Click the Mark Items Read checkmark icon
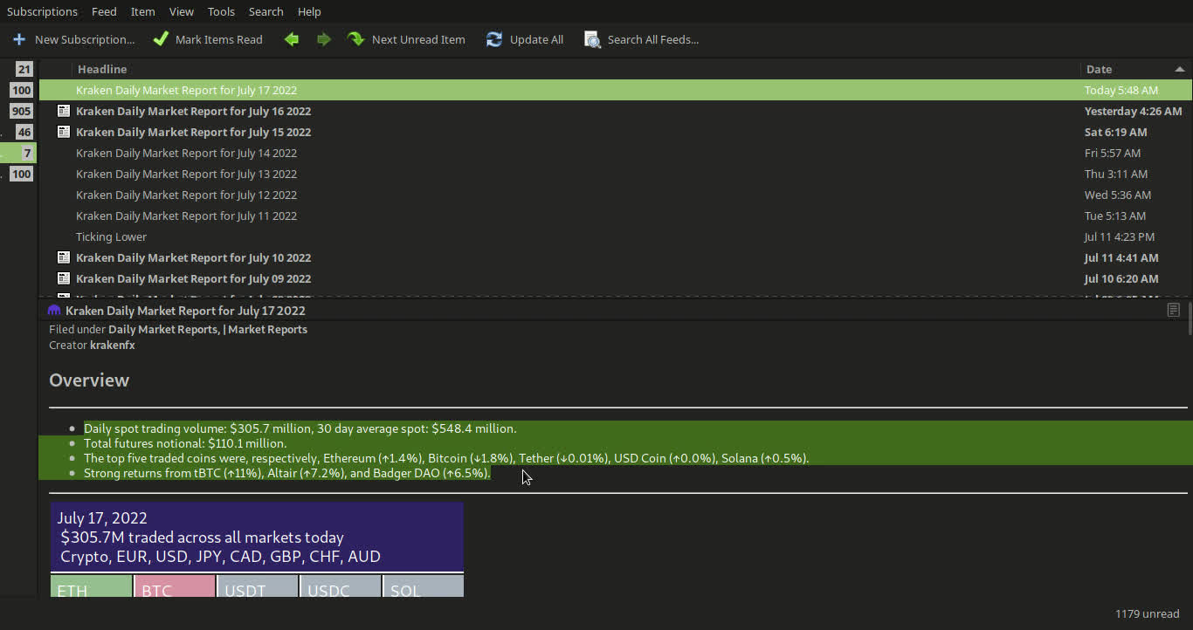This screenshot has height=630, width=1193. pos(161,39)
